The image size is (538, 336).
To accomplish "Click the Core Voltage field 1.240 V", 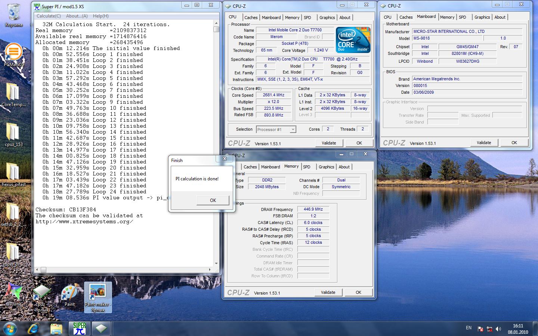I will coord(321,50).
